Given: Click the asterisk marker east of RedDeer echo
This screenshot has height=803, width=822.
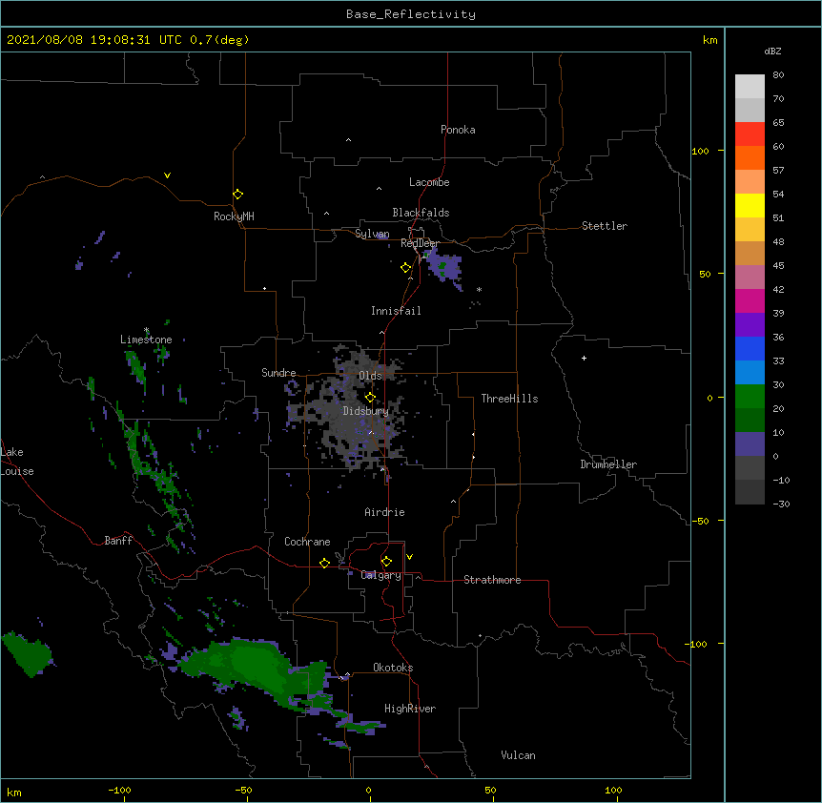Looking at the screenshot, I should coord(479,289).
